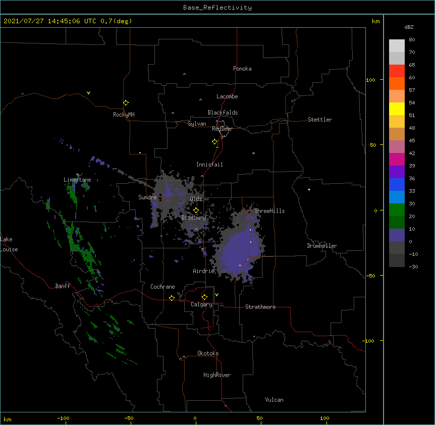Click the Okotoks label
This screenshot has height=425, width=435.
coord(208,353)
